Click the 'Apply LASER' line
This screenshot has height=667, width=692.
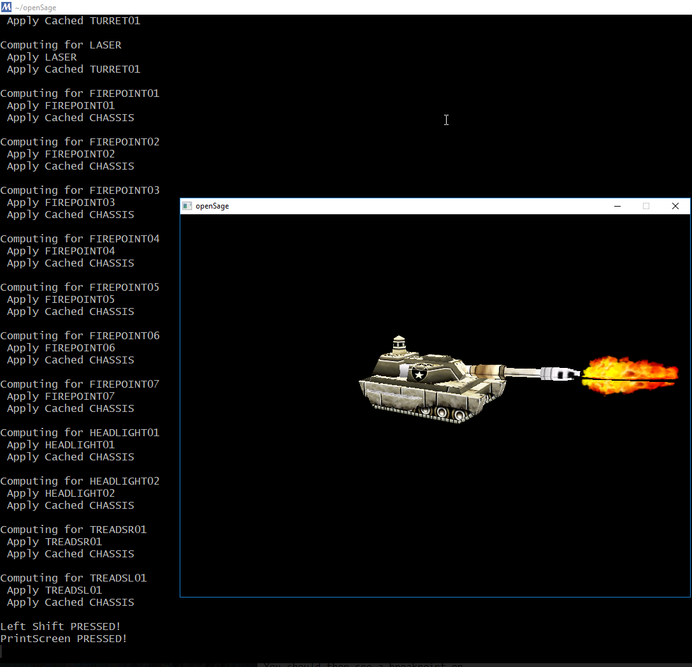(42, 57)
